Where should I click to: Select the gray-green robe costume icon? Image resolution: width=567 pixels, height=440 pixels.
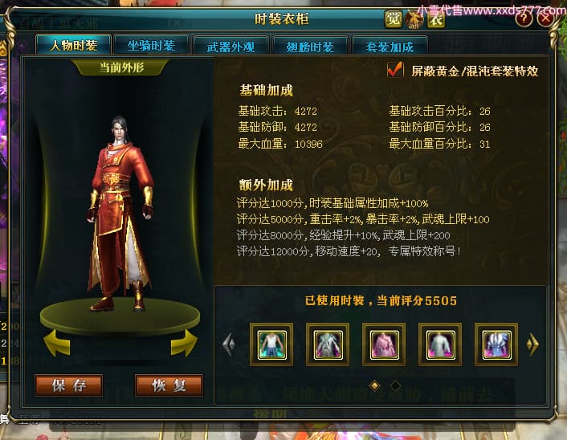(328, 345)
